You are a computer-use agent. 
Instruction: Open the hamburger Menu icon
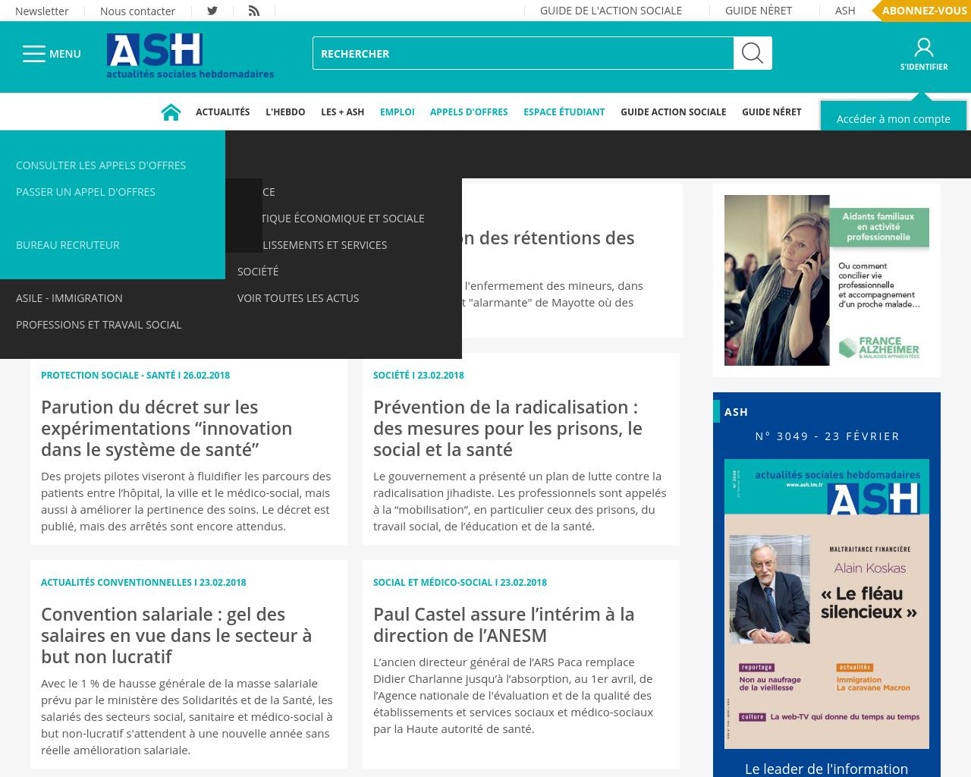click(34, 54)
